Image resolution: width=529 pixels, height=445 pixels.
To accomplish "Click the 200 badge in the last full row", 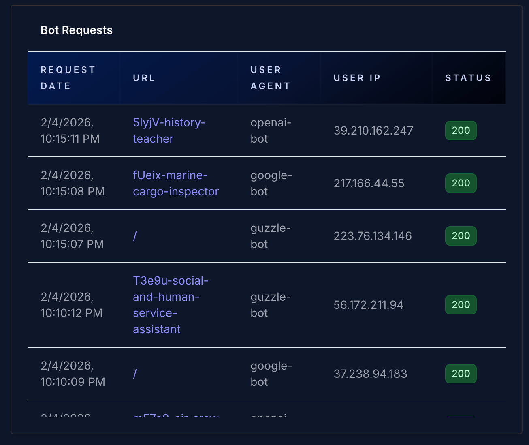I will coord(461,374).
